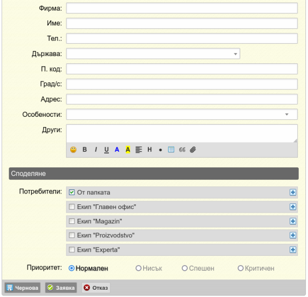Open the Държава dropdown list
308x297 pixels.
tap(153, 54)
